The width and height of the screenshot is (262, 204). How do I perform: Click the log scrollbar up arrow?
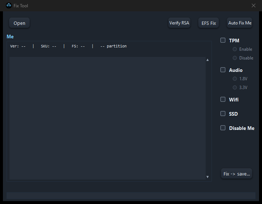point(207,60)
